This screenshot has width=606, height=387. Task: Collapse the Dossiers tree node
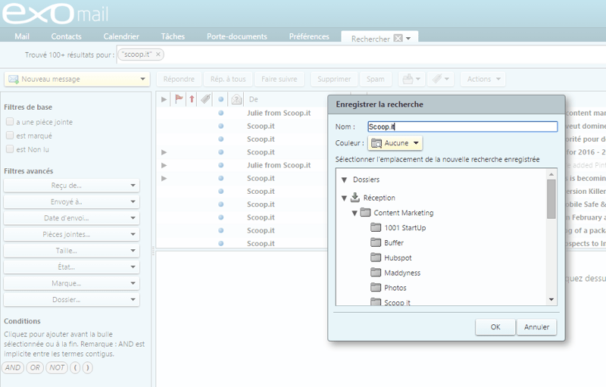345,179
